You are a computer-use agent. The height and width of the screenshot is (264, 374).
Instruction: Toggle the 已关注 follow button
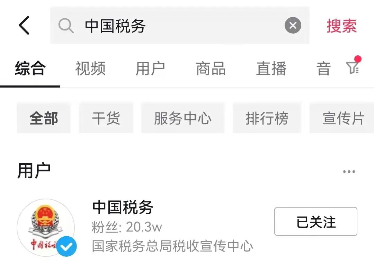[x=315, y=221]
